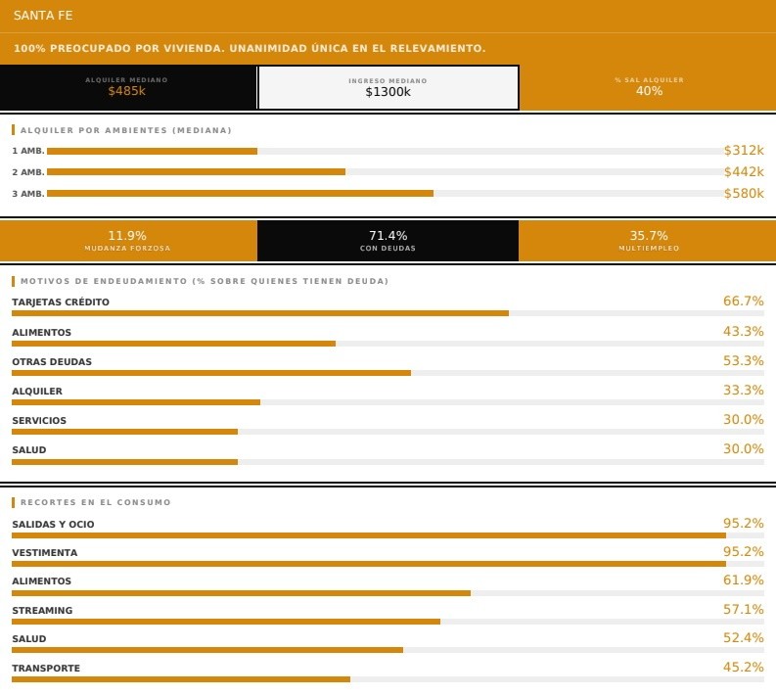The width and height of the screenshot is (776, 696).
Task: Select the Vestimenta consumption label
Action: [x=44, y=552]
